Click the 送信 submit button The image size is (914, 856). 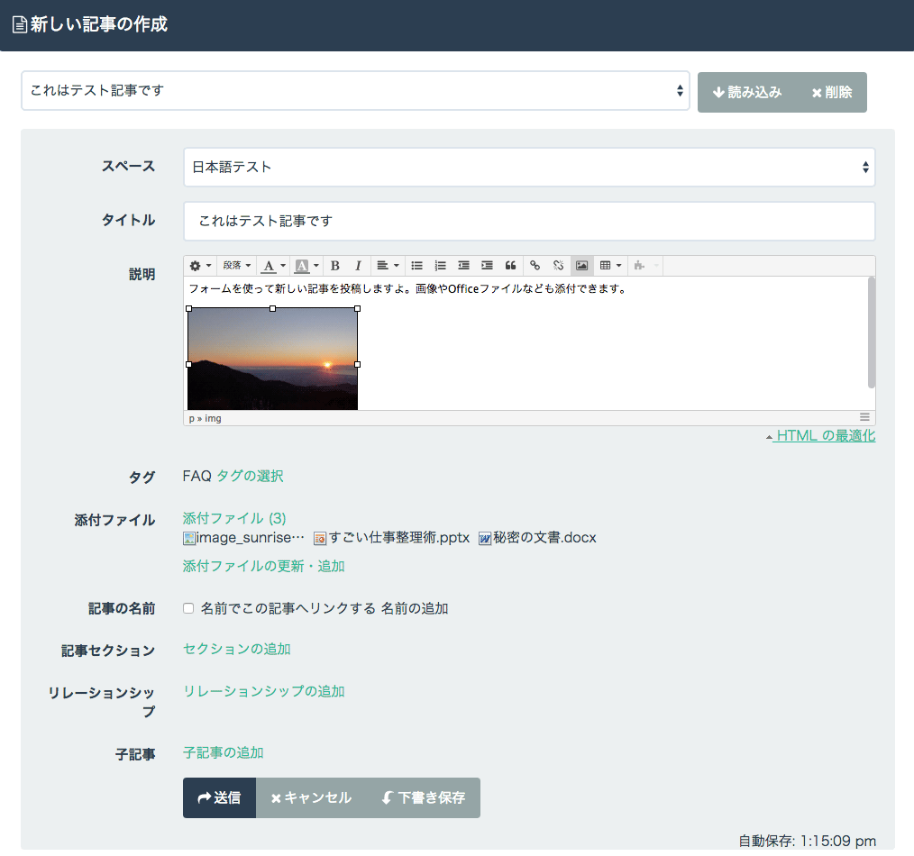pyautogui.click(x=219, y=797)
